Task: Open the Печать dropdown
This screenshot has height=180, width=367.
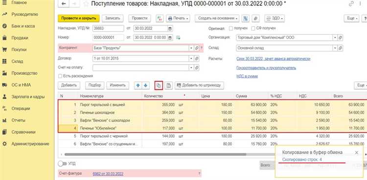Action: 178,18
